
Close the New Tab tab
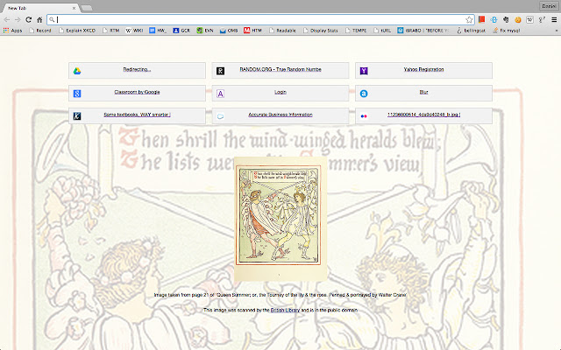pos(74,8)
